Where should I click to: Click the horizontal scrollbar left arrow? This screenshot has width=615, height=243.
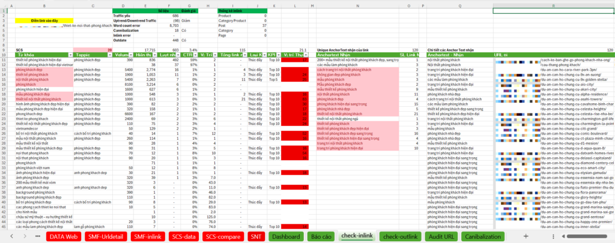(x=563, y=236)
